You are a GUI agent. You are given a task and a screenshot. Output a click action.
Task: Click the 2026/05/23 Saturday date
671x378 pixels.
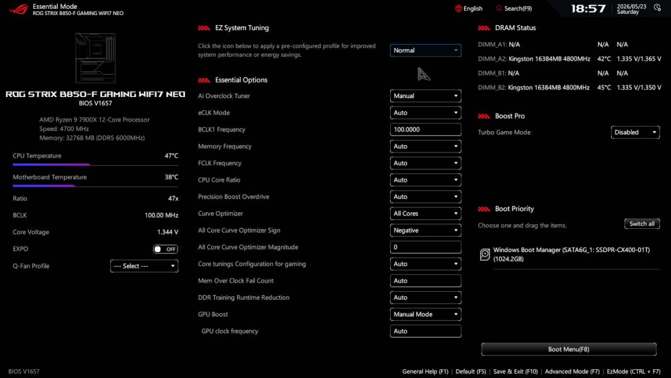tap(631, 9)
